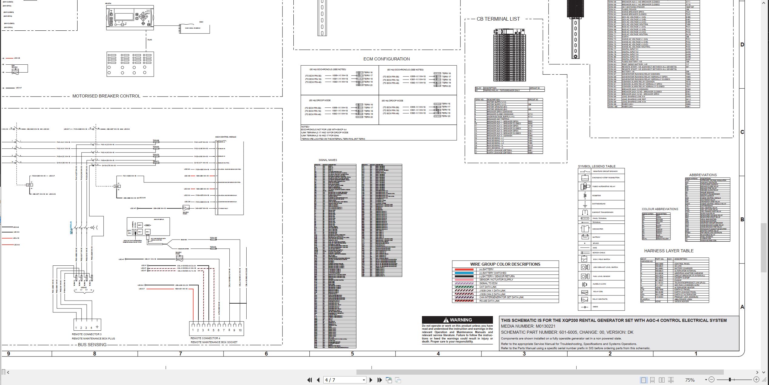The image size is (769, 385).
Task: Click the SENSOR / ACTUATOR SUPPLY pink swatch
Action: point(464,280)
